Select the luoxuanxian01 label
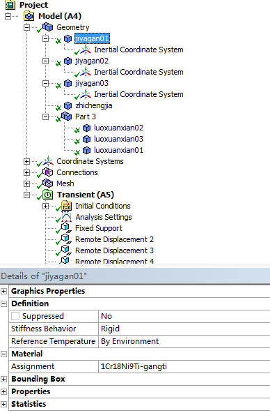Viewport: 270px width, 413px height. coord(119,151)
